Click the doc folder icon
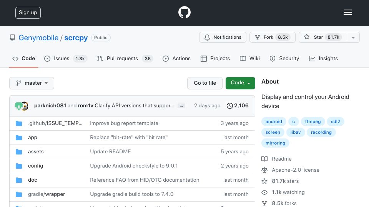This screenshot has width=369, height=207. (x=19, y=180)
